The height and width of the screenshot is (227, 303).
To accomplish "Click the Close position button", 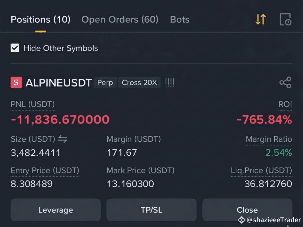I will tap(247, 210).
